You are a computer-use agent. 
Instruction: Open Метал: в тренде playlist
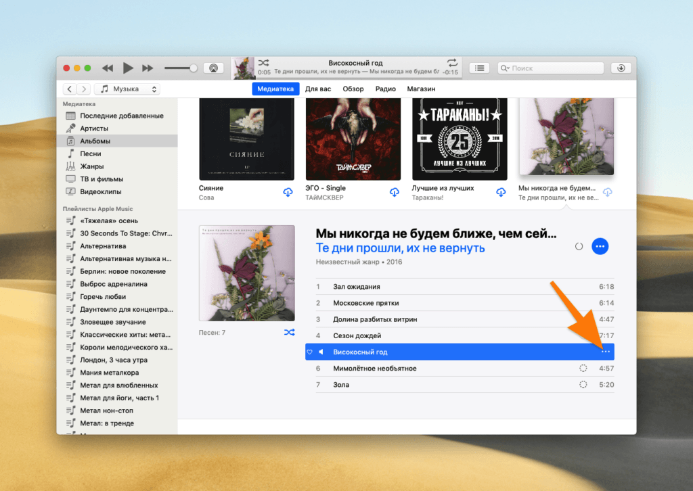(x=117, y=423)
